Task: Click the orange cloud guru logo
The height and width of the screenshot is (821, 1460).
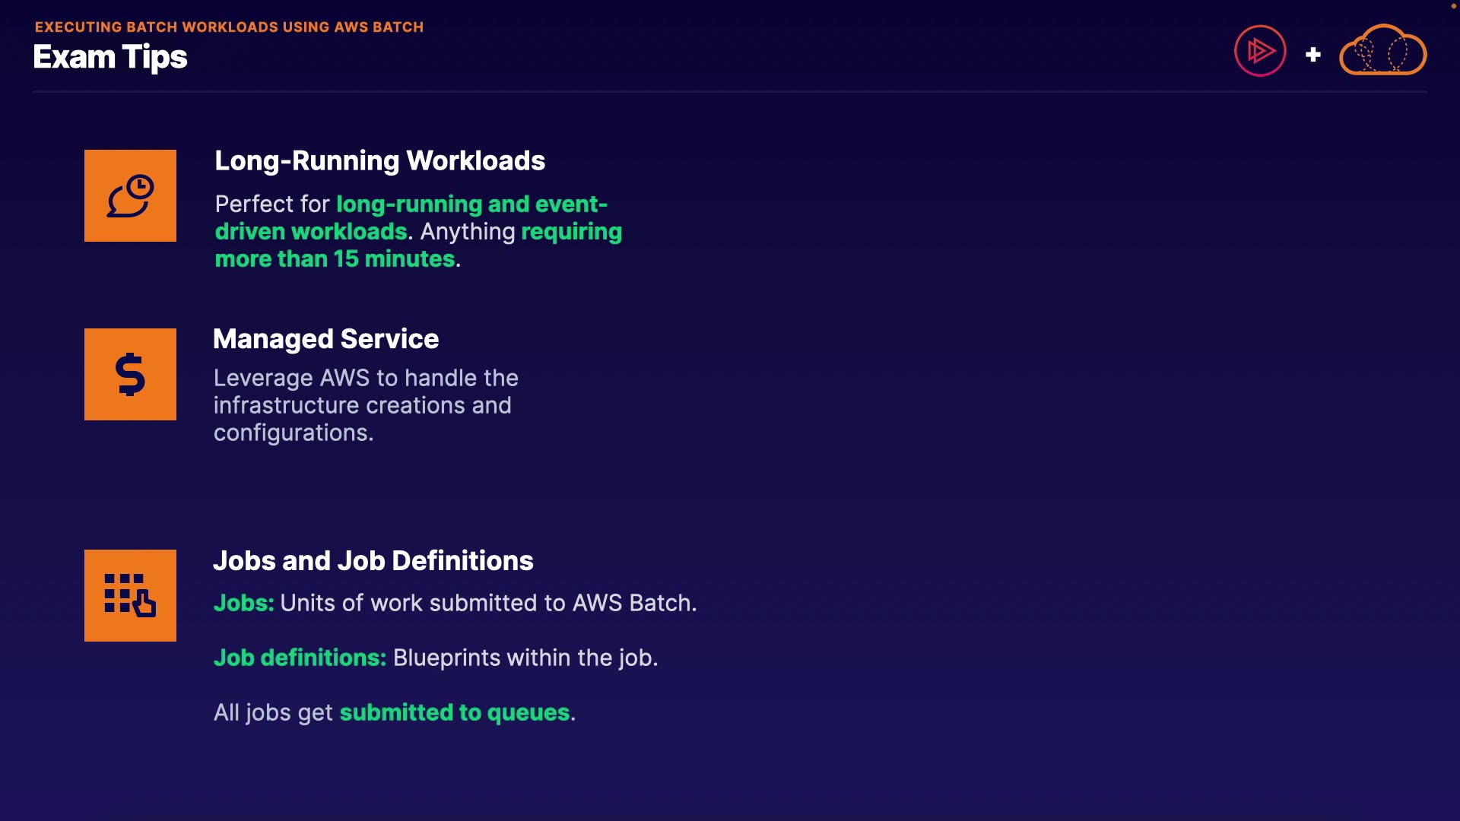Action: pos(1382,51)
